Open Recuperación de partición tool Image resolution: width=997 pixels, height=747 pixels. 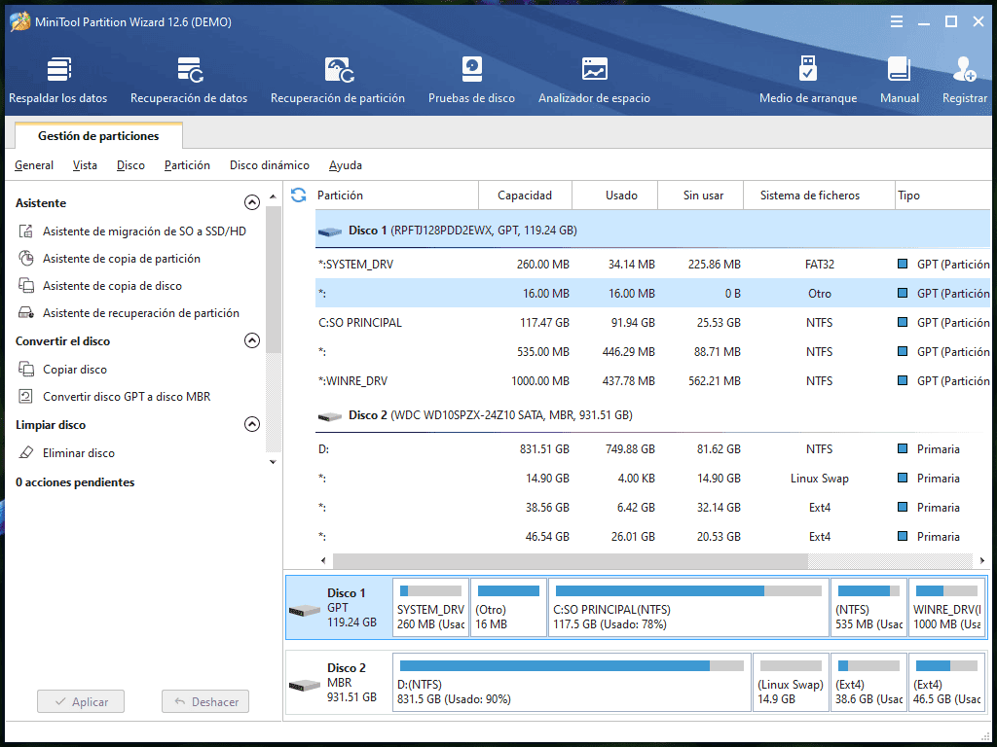pyautogui.click(x=338, y=80)
